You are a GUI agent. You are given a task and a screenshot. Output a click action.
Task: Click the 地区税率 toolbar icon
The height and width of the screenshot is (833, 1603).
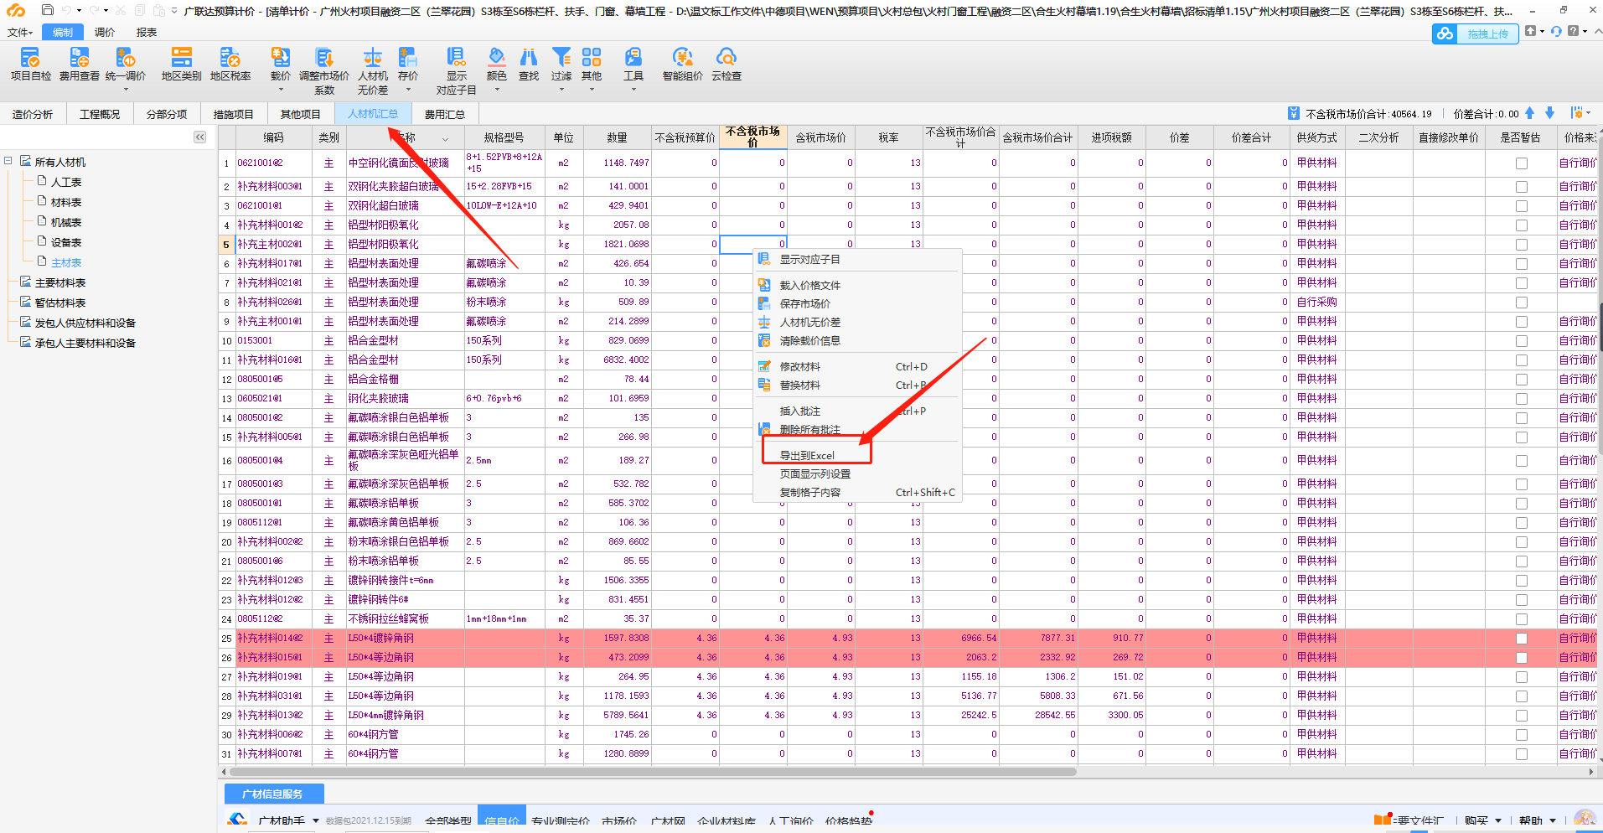230,57
